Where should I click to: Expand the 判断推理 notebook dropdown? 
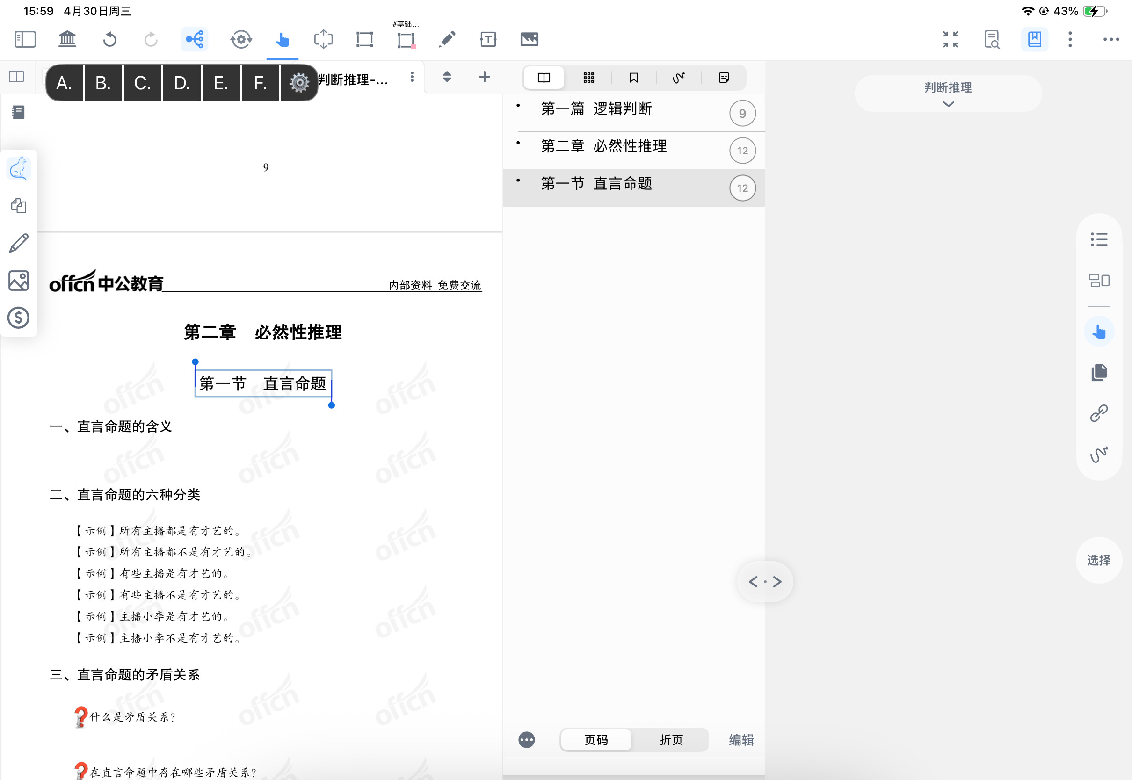[948, 94]
